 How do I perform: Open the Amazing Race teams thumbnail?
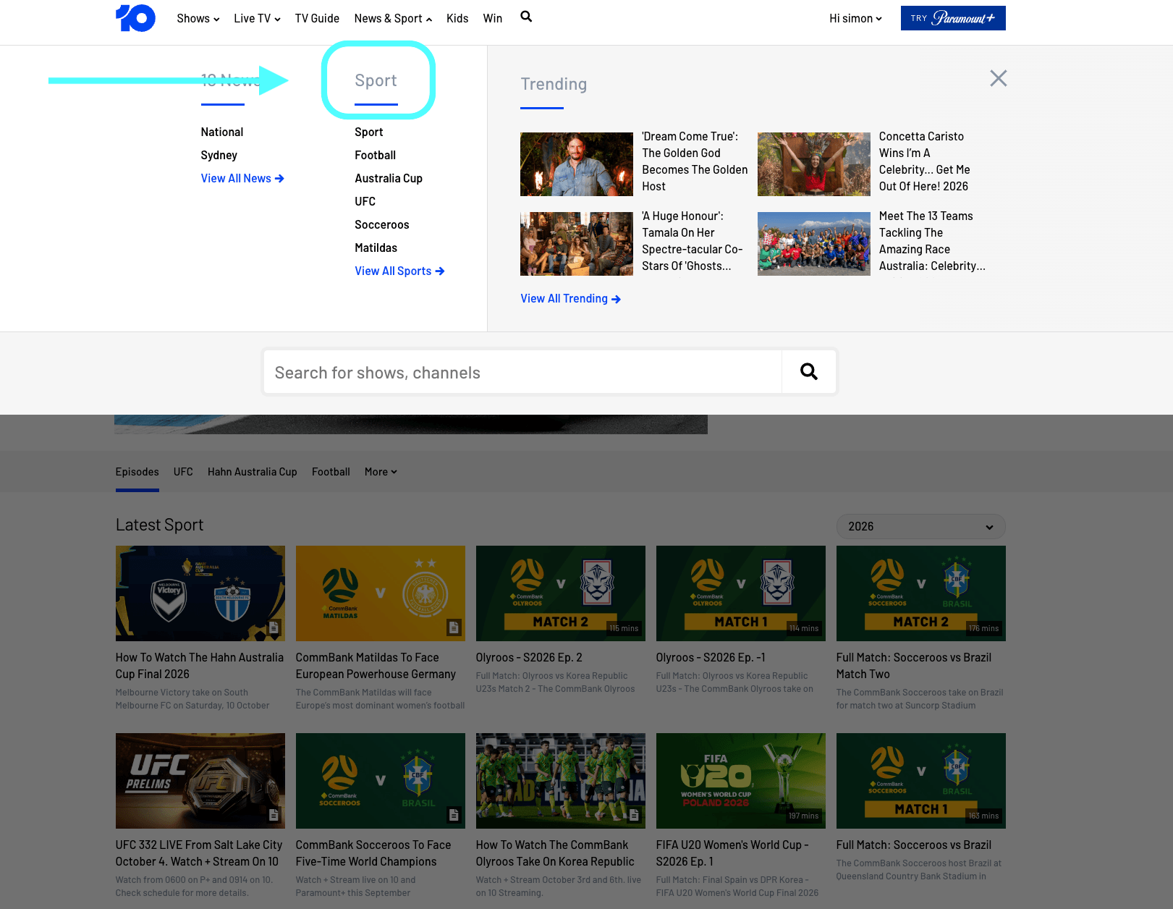pos(814,244)
